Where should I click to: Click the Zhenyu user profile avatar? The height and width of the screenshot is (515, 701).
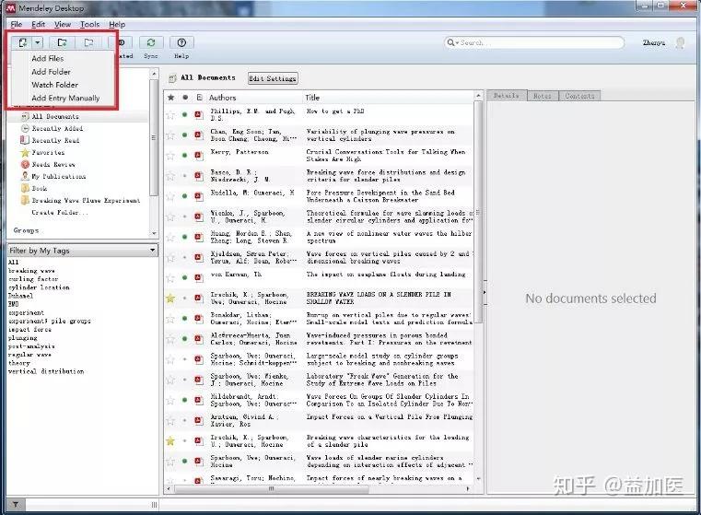[x=680, y=42]
